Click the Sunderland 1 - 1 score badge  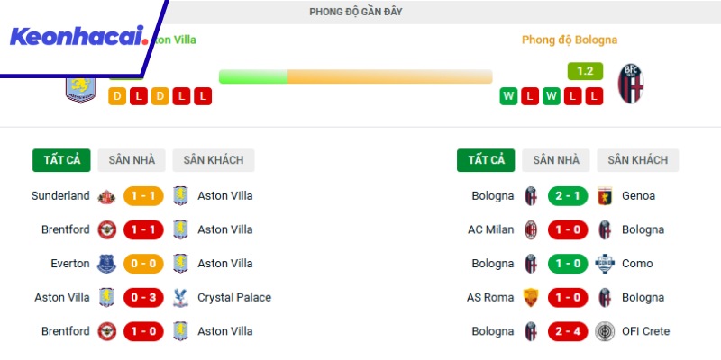(x=143, y=195)
